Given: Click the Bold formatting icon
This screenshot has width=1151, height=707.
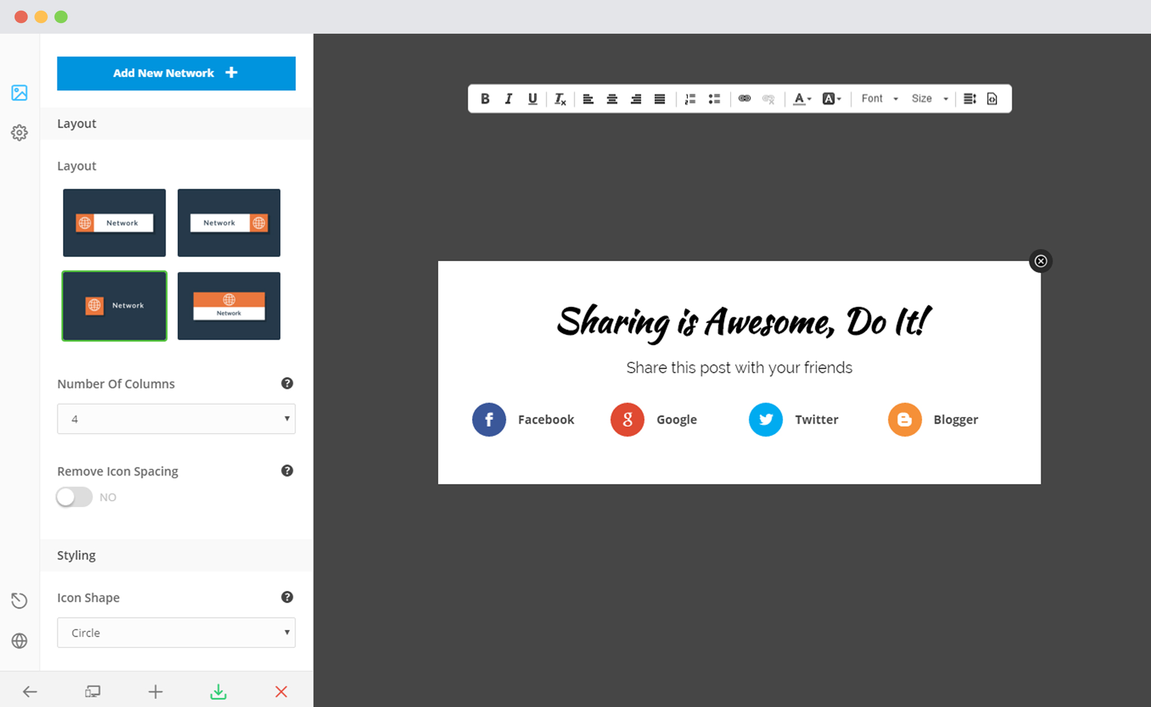Looking at the screenshot, I should point(486,98).
